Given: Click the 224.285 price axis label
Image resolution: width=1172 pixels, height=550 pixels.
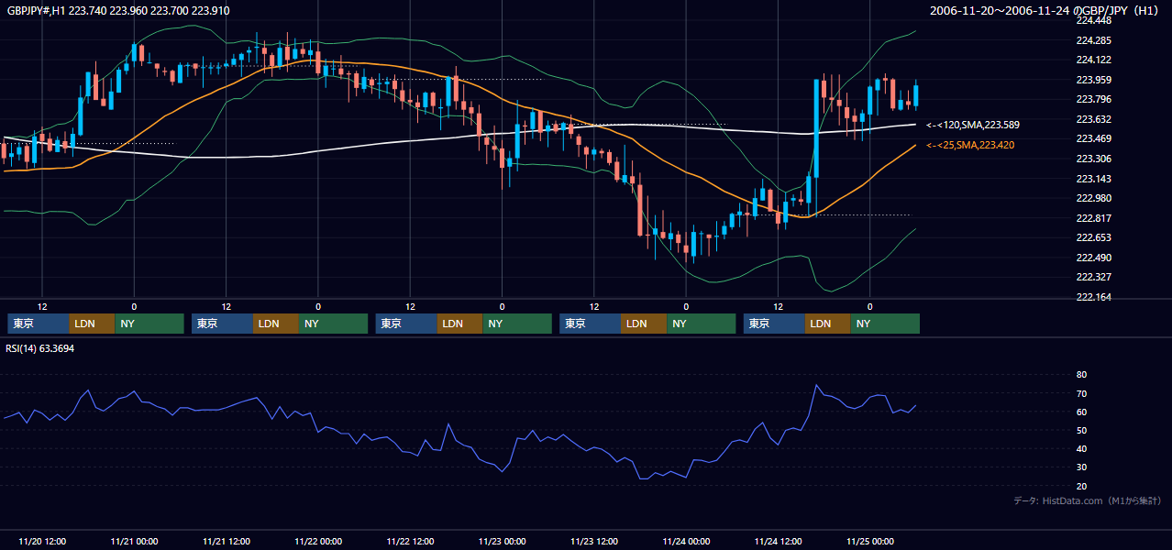Looking at the screenshot, I should (x=1094, y=40).
